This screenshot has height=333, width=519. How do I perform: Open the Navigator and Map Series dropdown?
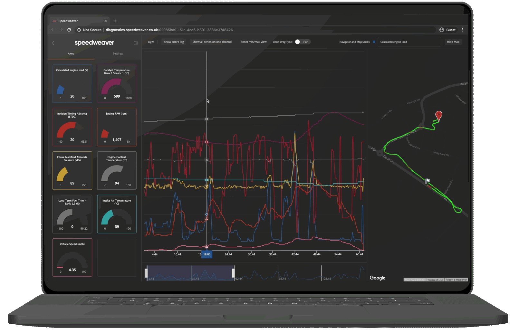(x=408, y=42)
